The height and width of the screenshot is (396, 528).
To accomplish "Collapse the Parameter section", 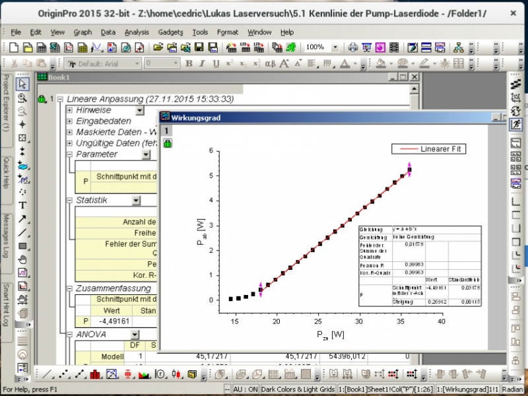I will (x=69, y=154).
